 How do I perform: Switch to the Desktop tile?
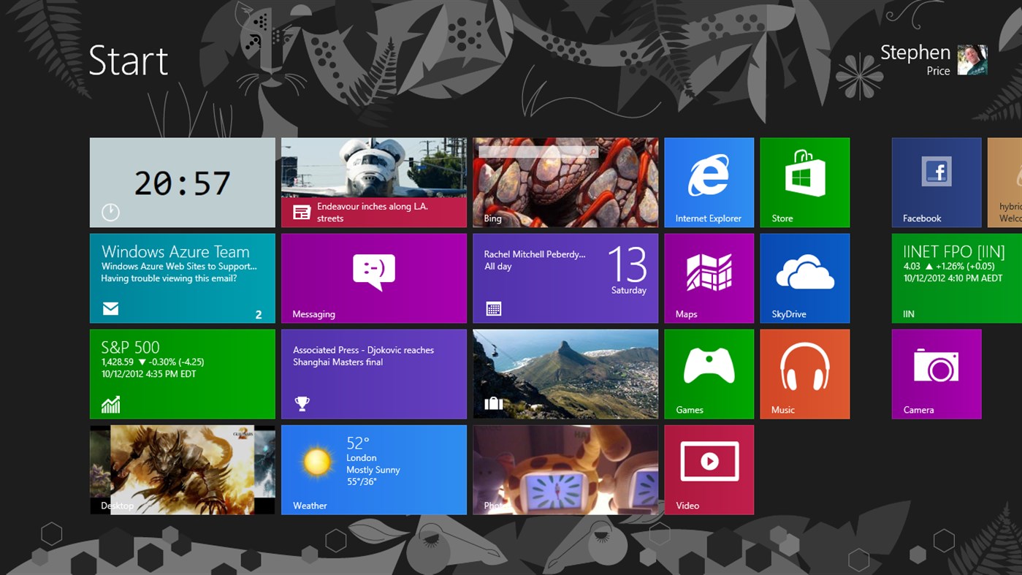[182, 469]
